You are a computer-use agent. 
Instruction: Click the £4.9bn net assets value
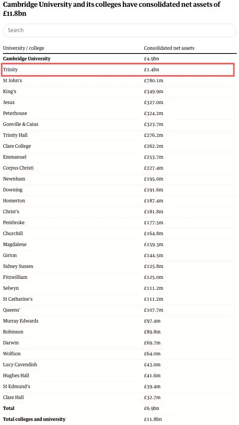(152, 59)
